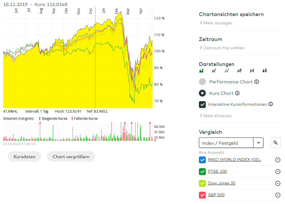Select the Performance Chart radio button

203,82
